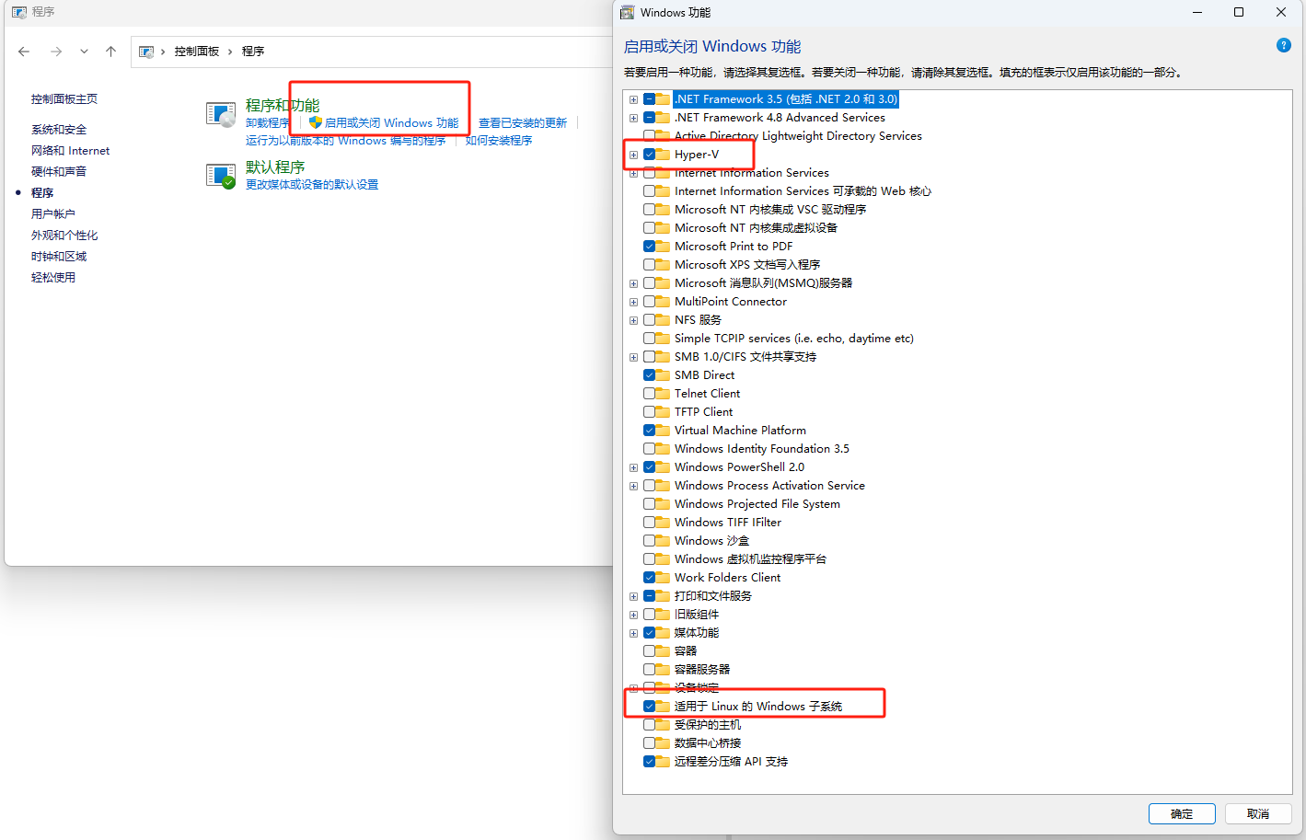Select Windows 虚拟机监控程序平台 row
Screen dimensions: 1306x840
click(x=750, y=558)
